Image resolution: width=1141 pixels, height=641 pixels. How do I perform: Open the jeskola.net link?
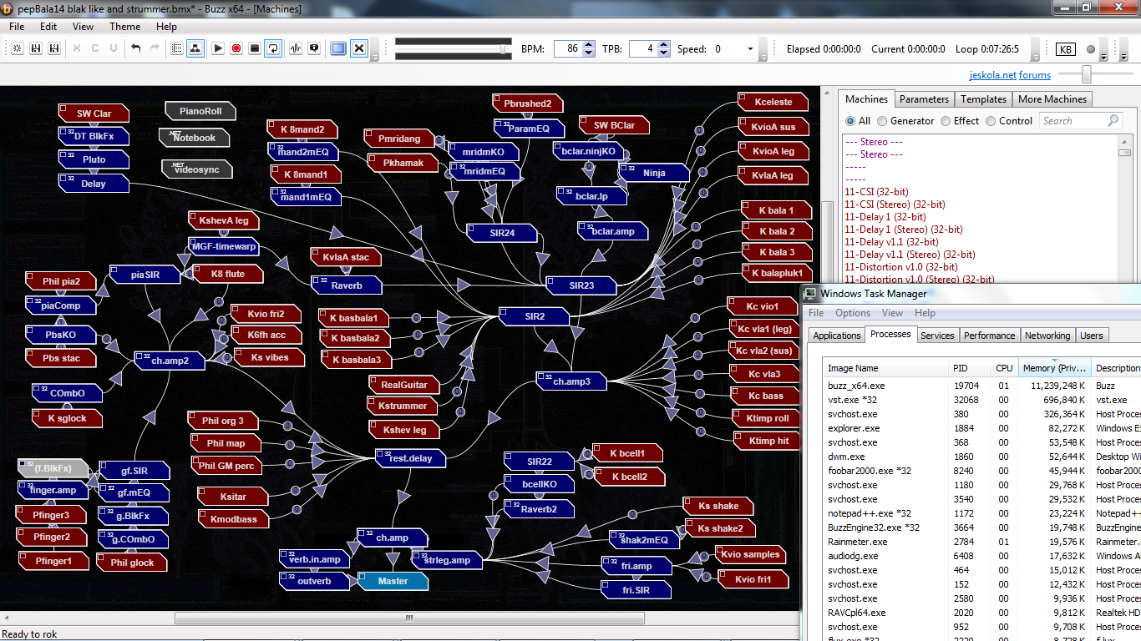pyautogui.click(x=992, y=75)
